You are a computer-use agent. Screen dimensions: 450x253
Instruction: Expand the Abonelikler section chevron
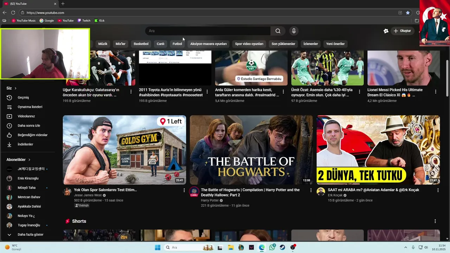[x=29, y=160]
